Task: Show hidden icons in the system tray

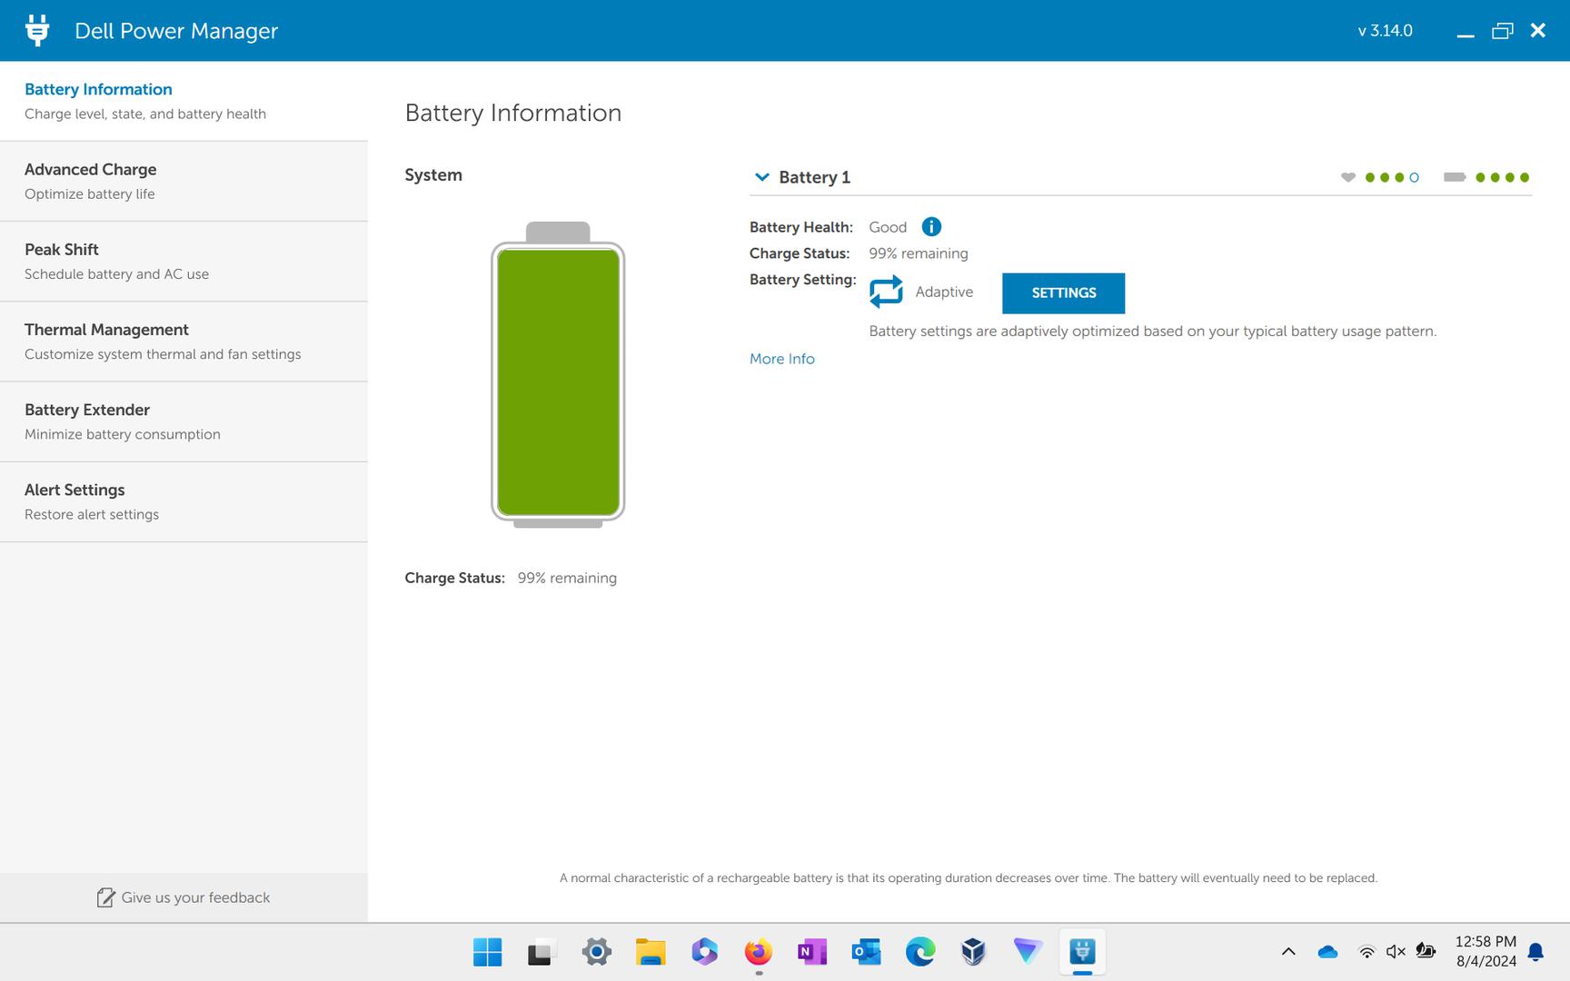Action: click(1288, 952)
